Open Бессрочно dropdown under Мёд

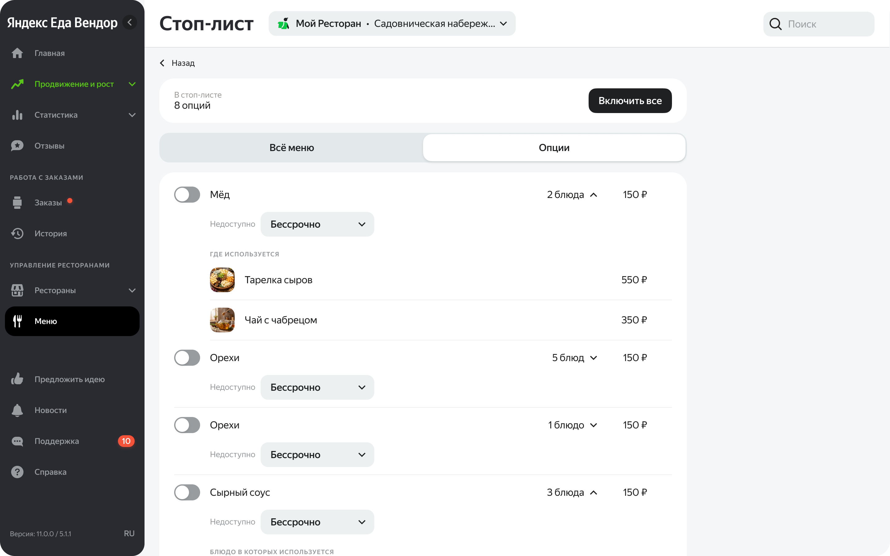point(317,224)
